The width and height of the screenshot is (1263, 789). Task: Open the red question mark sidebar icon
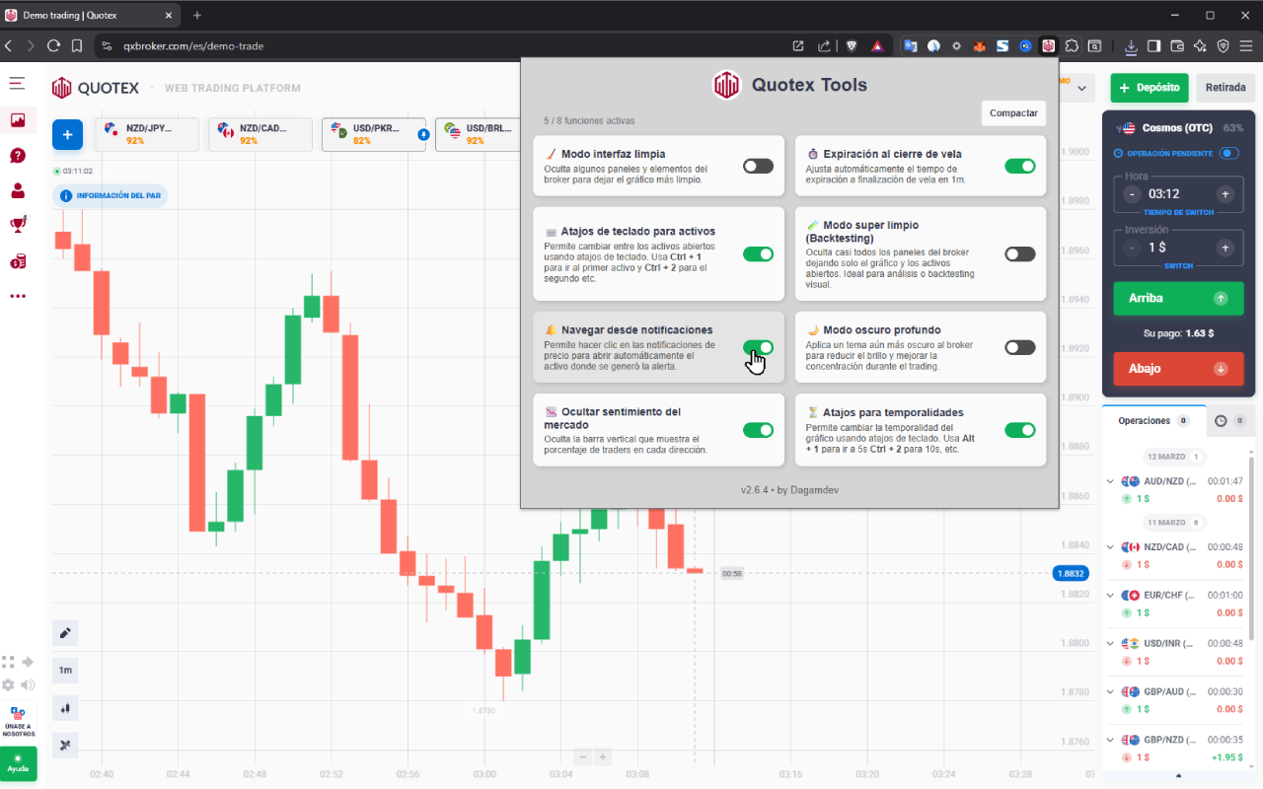pos(18,156)
